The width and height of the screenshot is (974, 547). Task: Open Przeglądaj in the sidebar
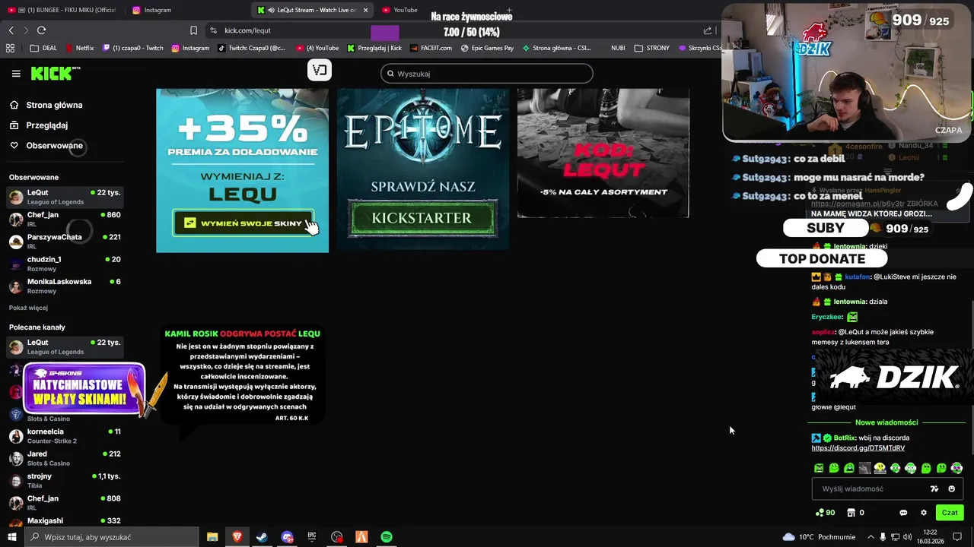coord(38,125)
